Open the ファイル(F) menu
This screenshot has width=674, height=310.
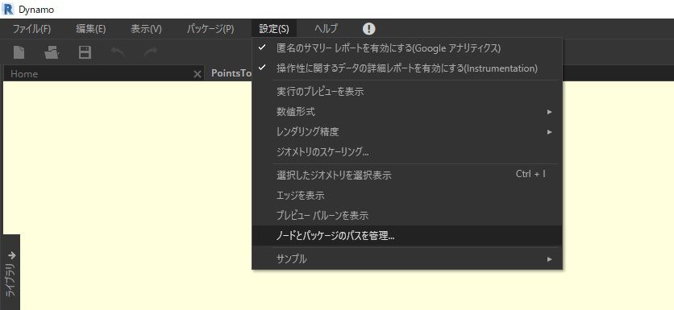tap(31, 29)
